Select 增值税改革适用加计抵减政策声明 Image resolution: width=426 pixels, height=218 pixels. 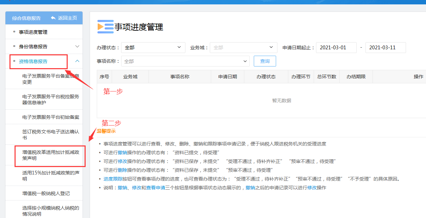pos(50,155)
